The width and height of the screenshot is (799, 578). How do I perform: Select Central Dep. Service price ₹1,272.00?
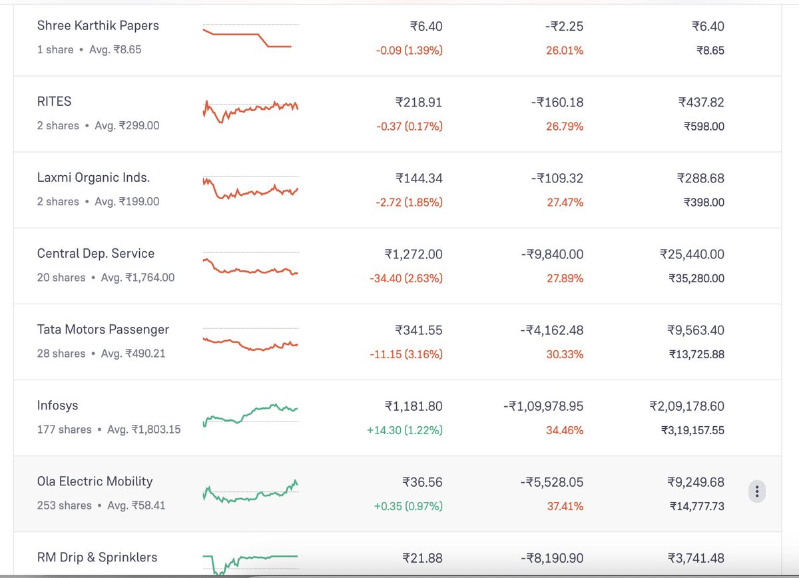[x=413, y=254]
